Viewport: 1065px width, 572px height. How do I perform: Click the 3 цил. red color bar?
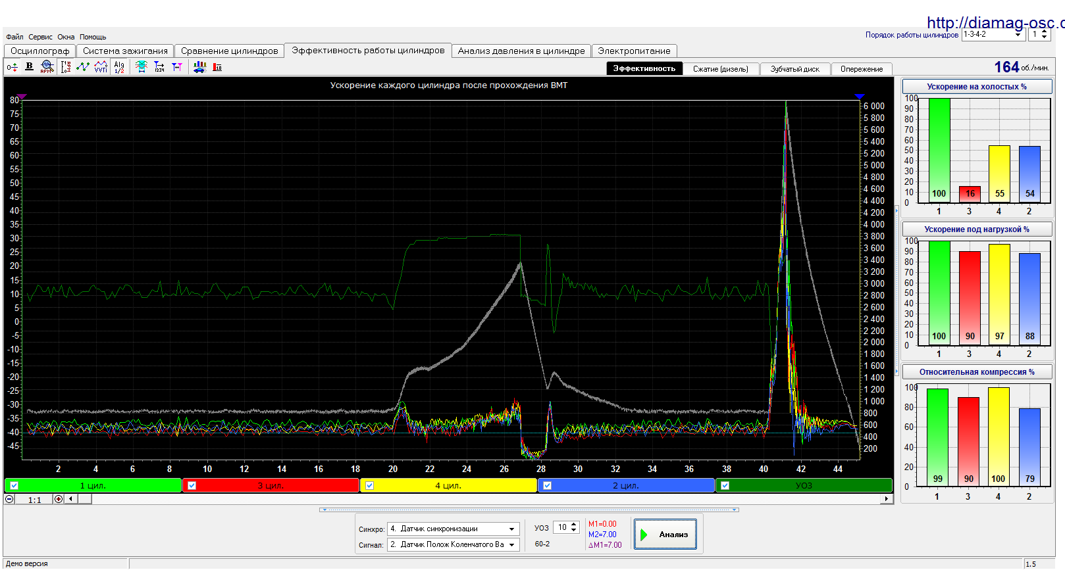[271, 486]
